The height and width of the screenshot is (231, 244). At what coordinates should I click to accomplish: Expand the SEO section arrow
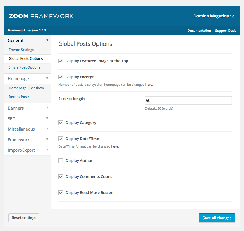[47, 118]
